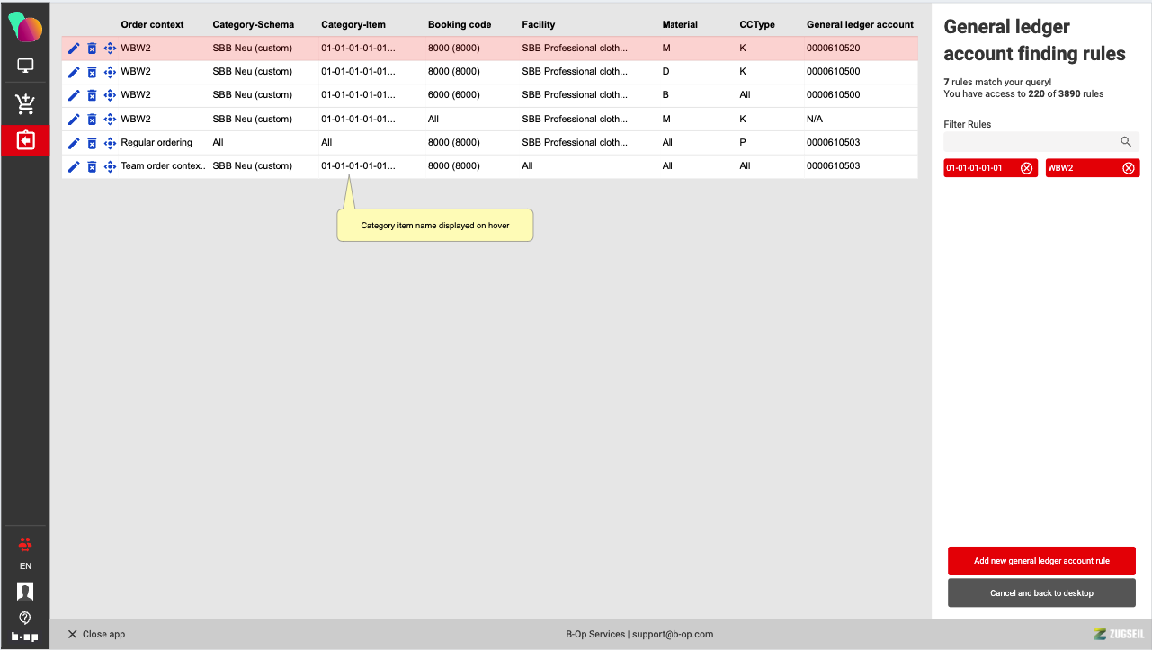
Task: Open the add-to-cart sidebar icon
Action: coord(25,104)
